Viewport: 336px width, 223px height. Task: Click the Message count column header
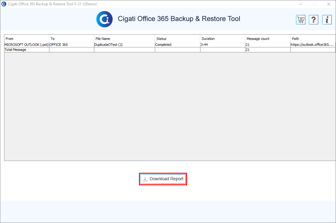pyautogui.click(x=268, y=39)
